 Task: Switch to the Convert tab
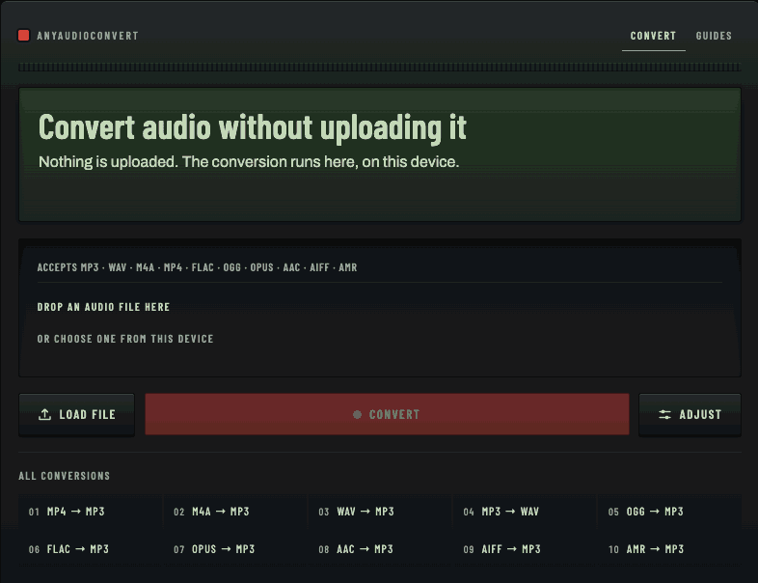tap(653, 36)
